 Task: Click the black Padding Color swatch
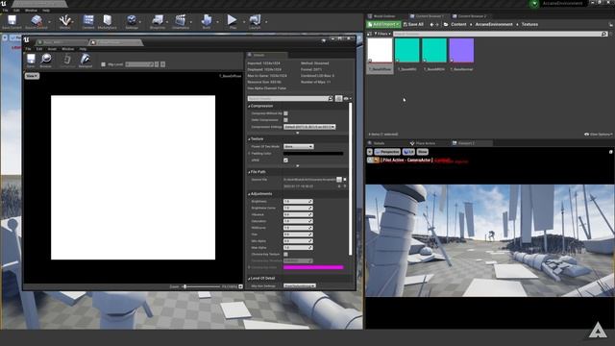coord(313,154)
